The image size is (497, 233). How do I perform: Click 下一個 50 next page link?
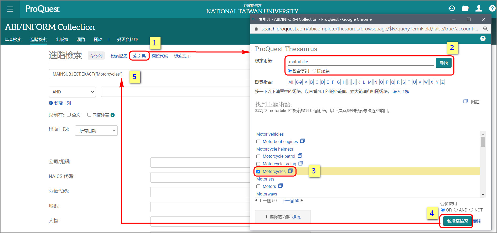point(290,200)
